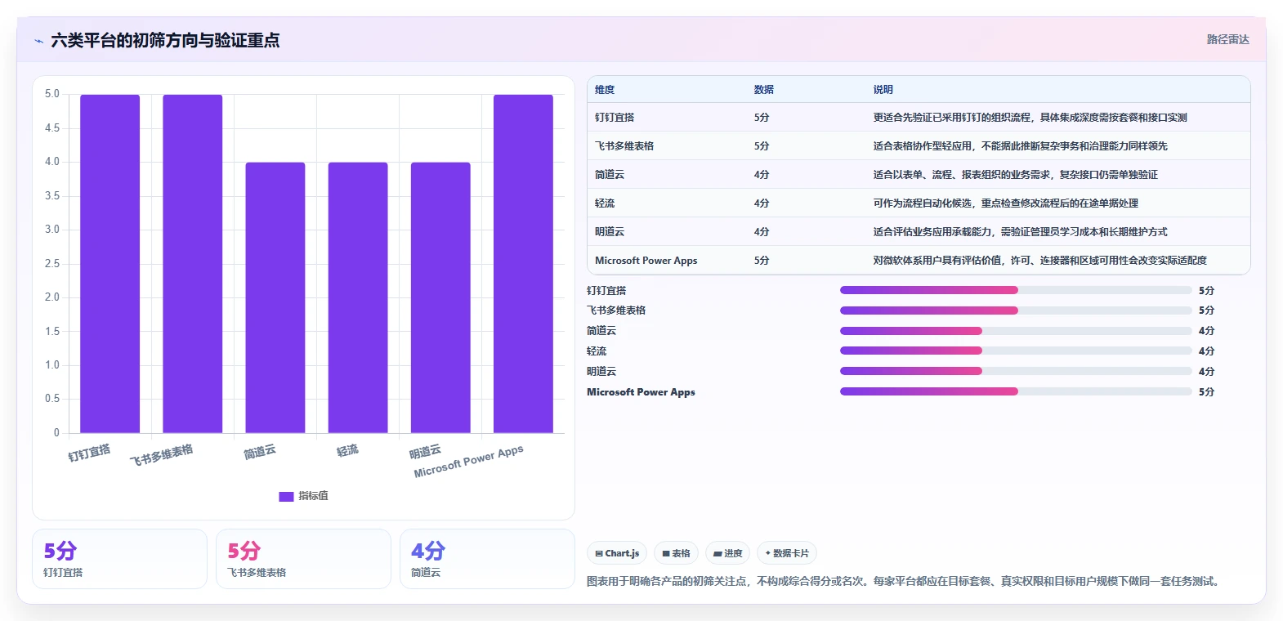1283x621 pixels.
Task: Click the 轻流 x-axis label under the chart
Action: tap(347, 450)
